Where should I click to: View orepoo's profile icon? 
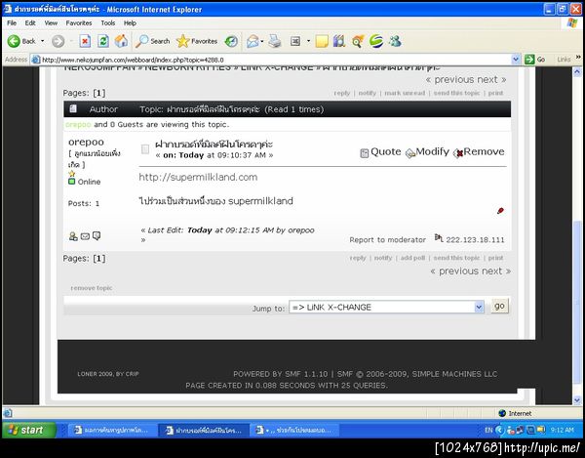[73, 236]
